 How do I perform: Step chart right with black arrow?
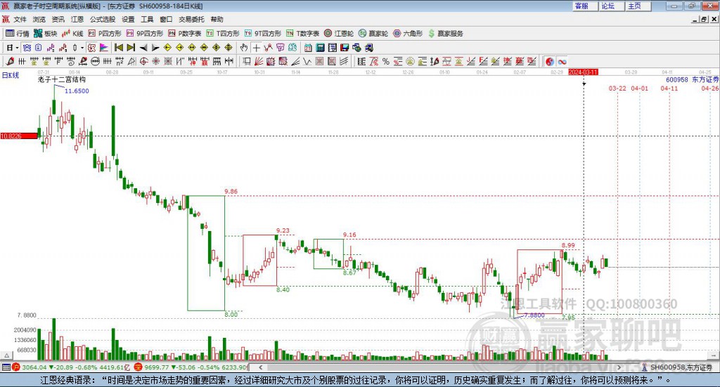[155, 48]
